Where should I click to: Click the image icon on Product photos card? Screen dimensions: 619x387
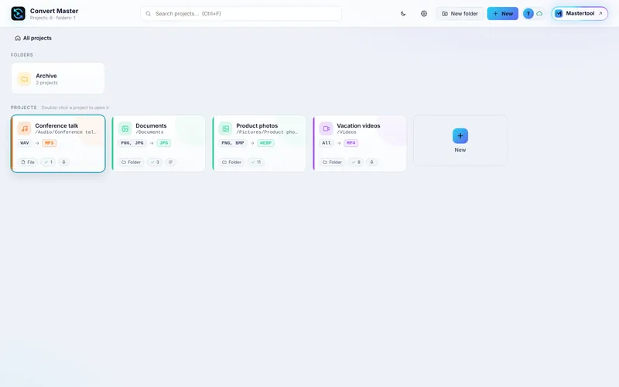coord(226,128)
